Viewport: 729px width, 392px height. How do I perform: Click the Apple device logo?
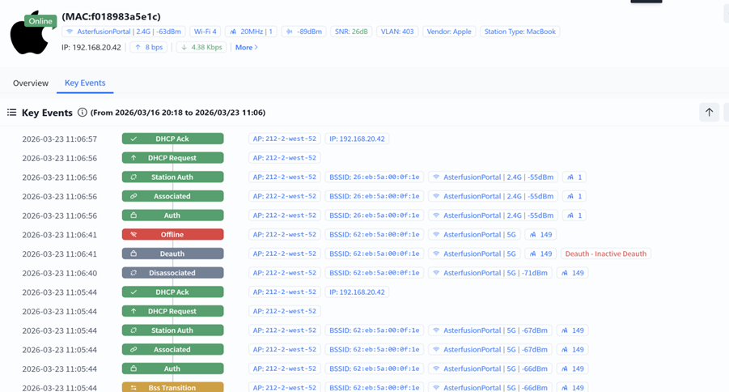click(30, 35)
